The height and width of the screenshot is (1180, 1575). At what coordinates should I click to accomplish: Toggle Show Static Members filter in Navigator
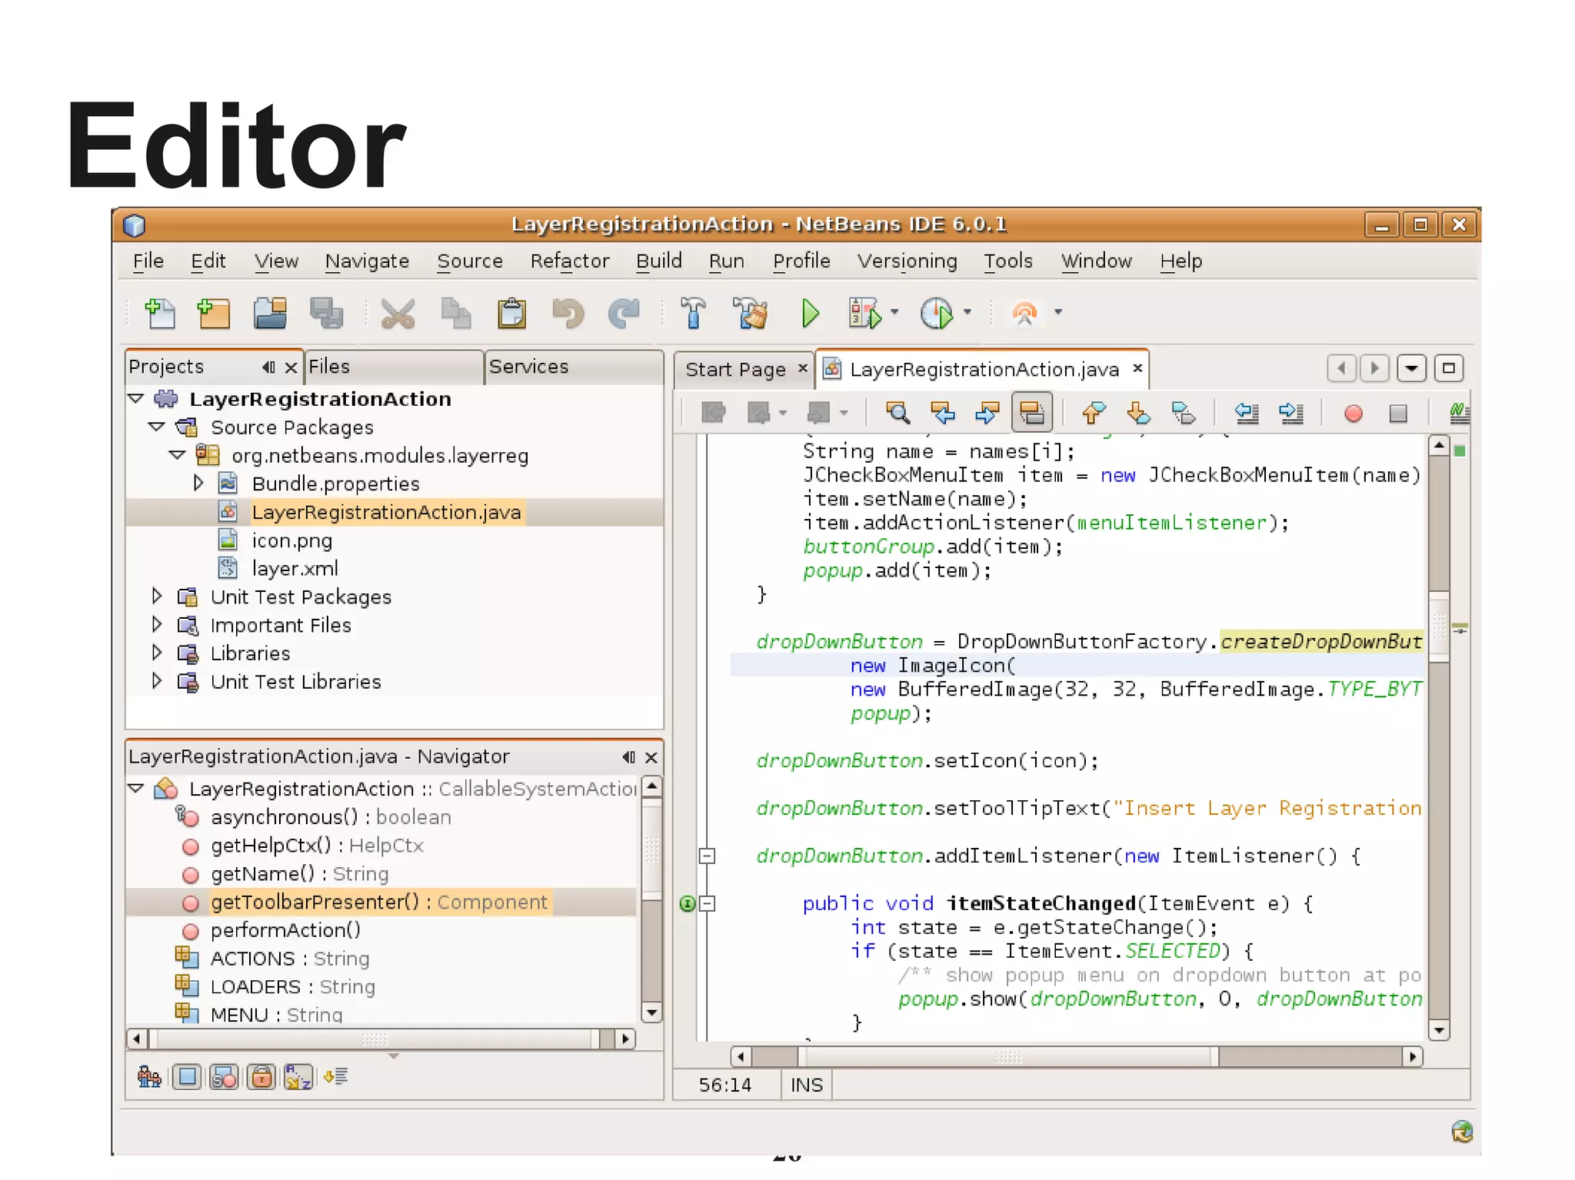pos(224,1077)
